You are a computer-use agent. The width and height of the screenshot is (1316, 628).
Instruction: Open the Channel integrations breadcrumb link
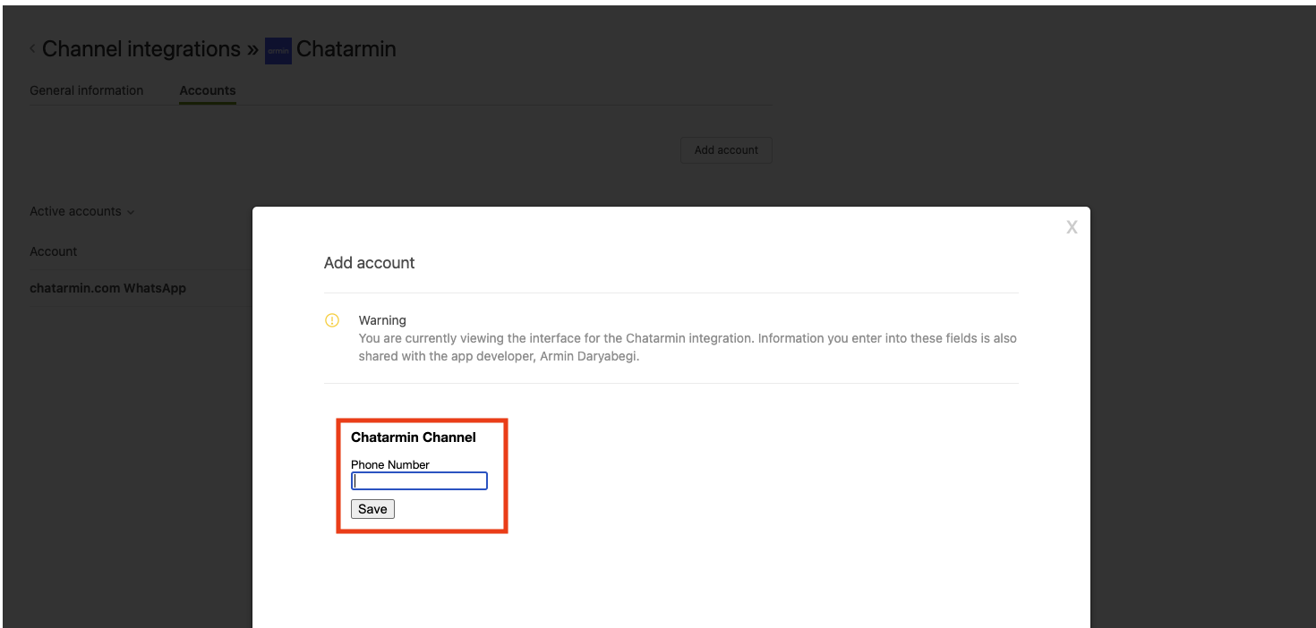141,49
